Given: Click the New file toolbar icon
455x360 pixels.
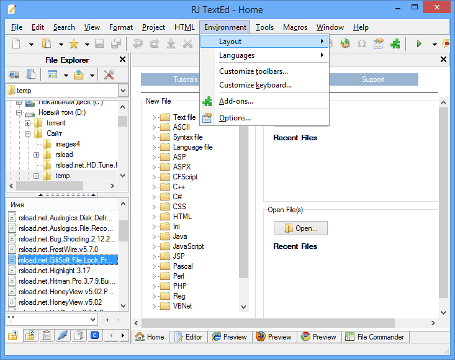Looking at the screenshot, I should [x=16, y=44].
